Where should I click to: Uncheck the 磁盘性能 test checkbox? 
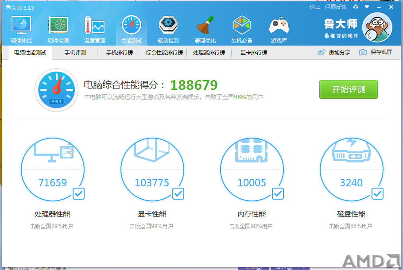tap(378, 194)
